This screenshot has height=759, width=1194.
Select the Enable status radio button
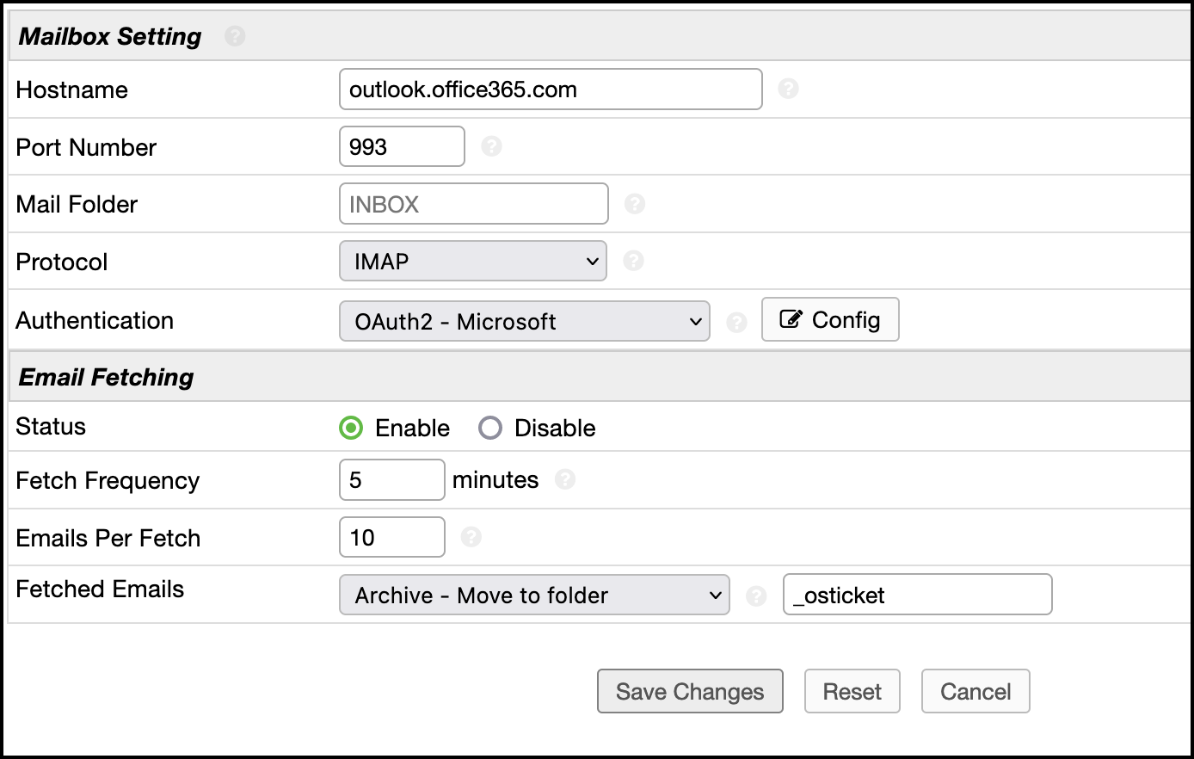coord(351,428)
